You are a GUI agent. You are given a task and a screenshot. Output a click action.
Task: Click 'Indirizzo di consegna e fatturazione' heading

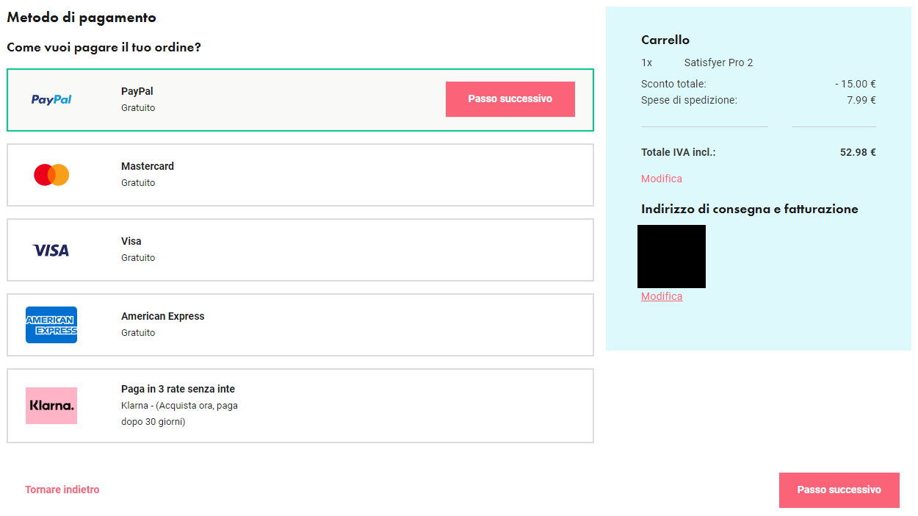pos(750,209)
